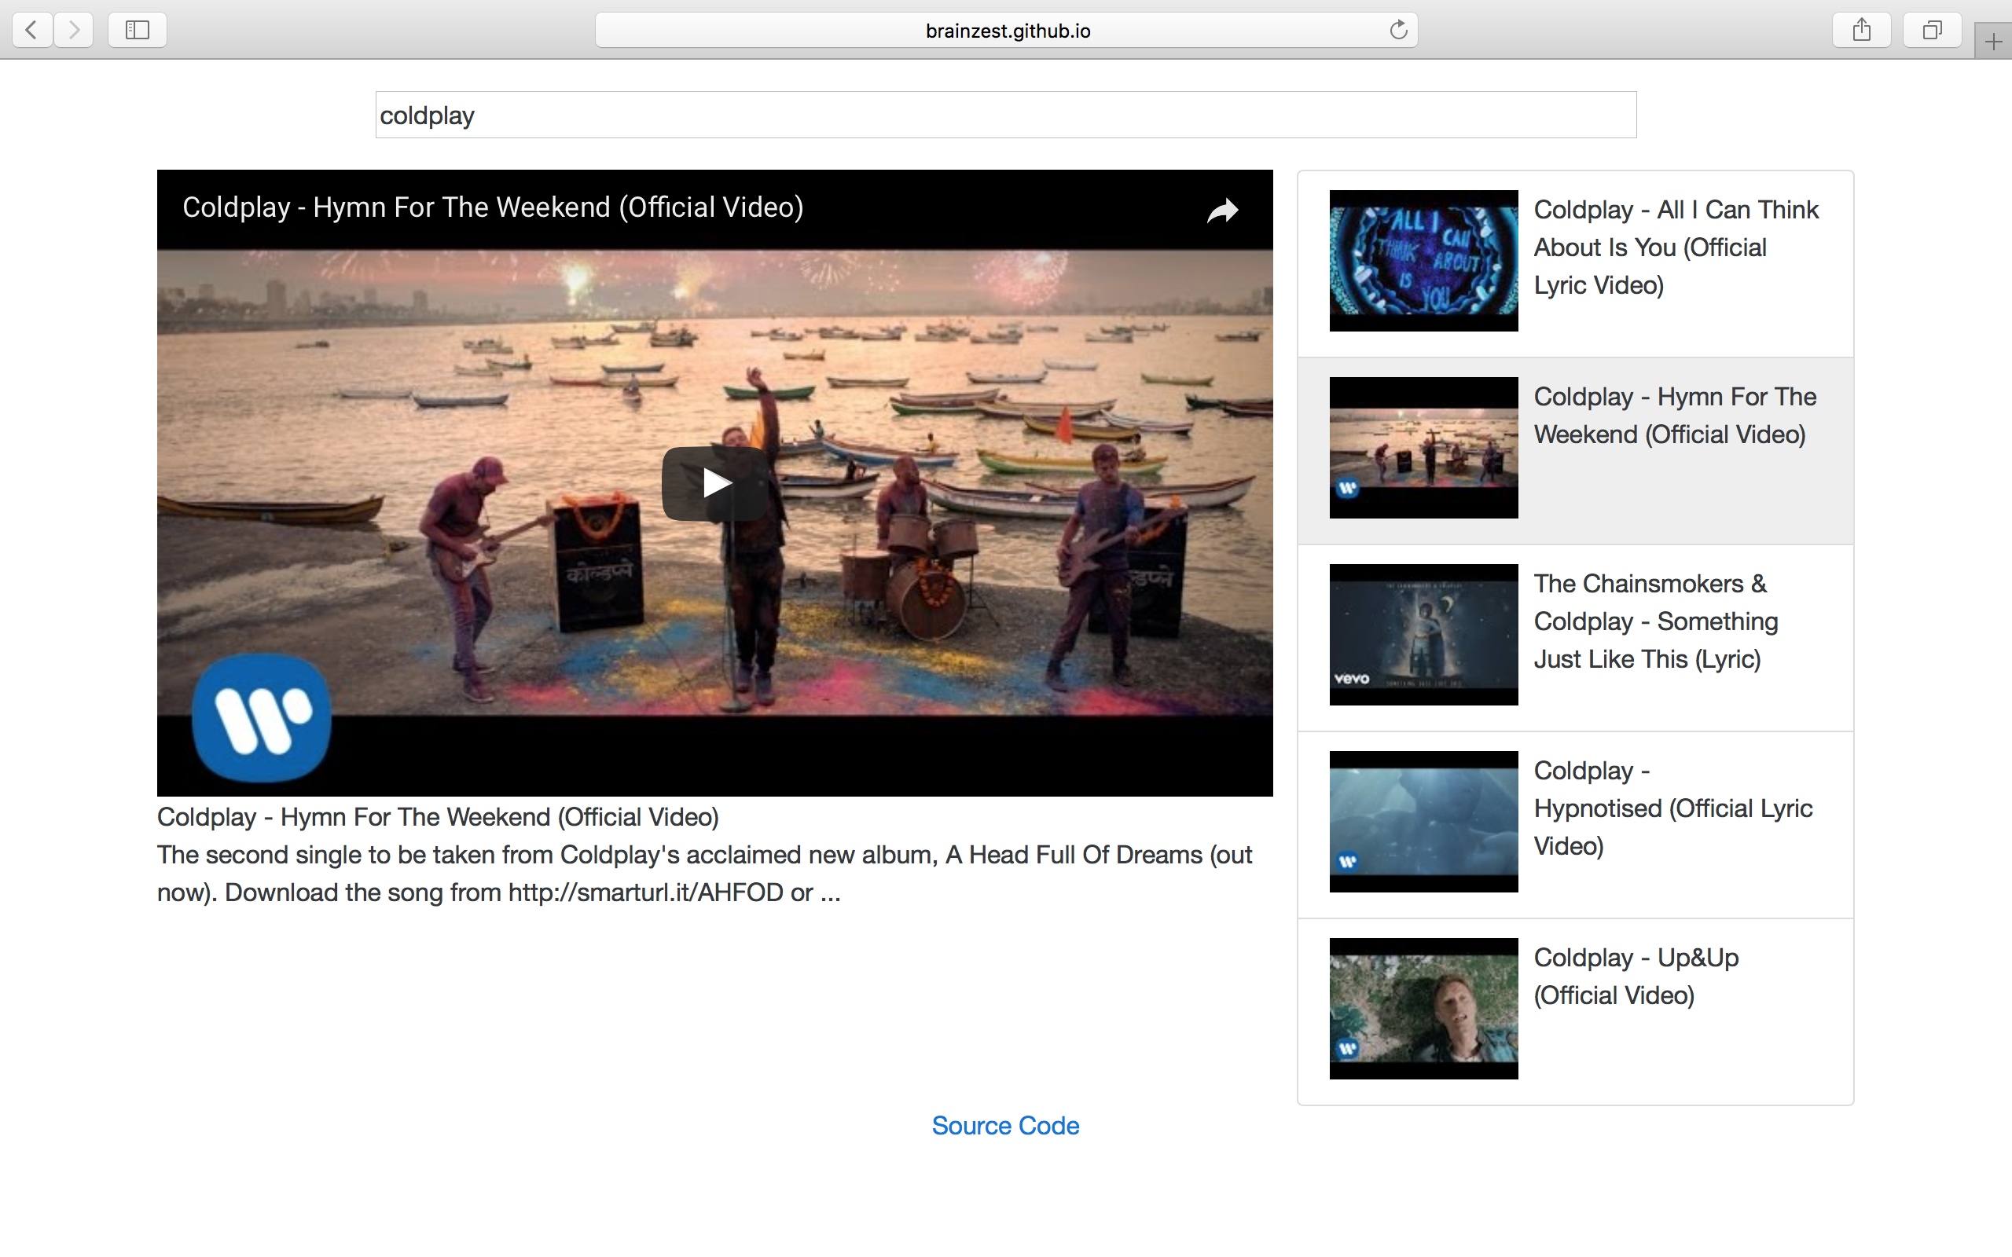The height and width of the screenshot is (1257, 2012).
Task: Select Something Just Like This thumbnail
Action: point(1423,634)
